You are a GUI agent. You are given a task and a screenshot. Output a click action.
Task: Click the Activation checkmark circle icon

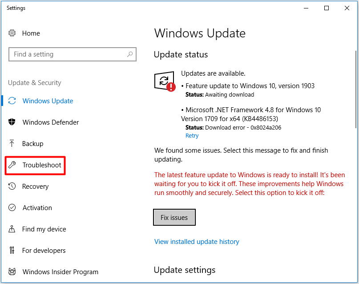12,207
